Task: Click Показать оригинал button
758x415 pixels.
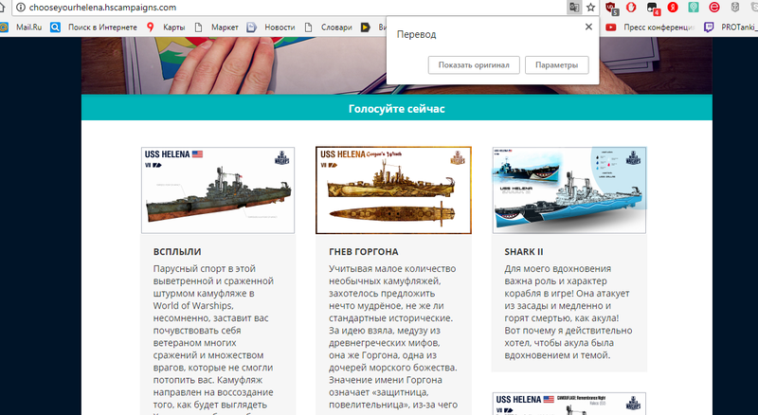Action: pos(474,64)
